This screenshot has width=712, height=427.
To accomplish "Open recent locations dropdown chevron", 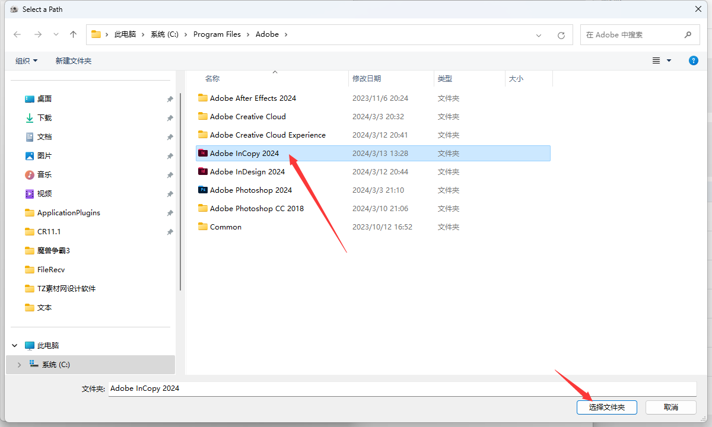I will (56, 34).
